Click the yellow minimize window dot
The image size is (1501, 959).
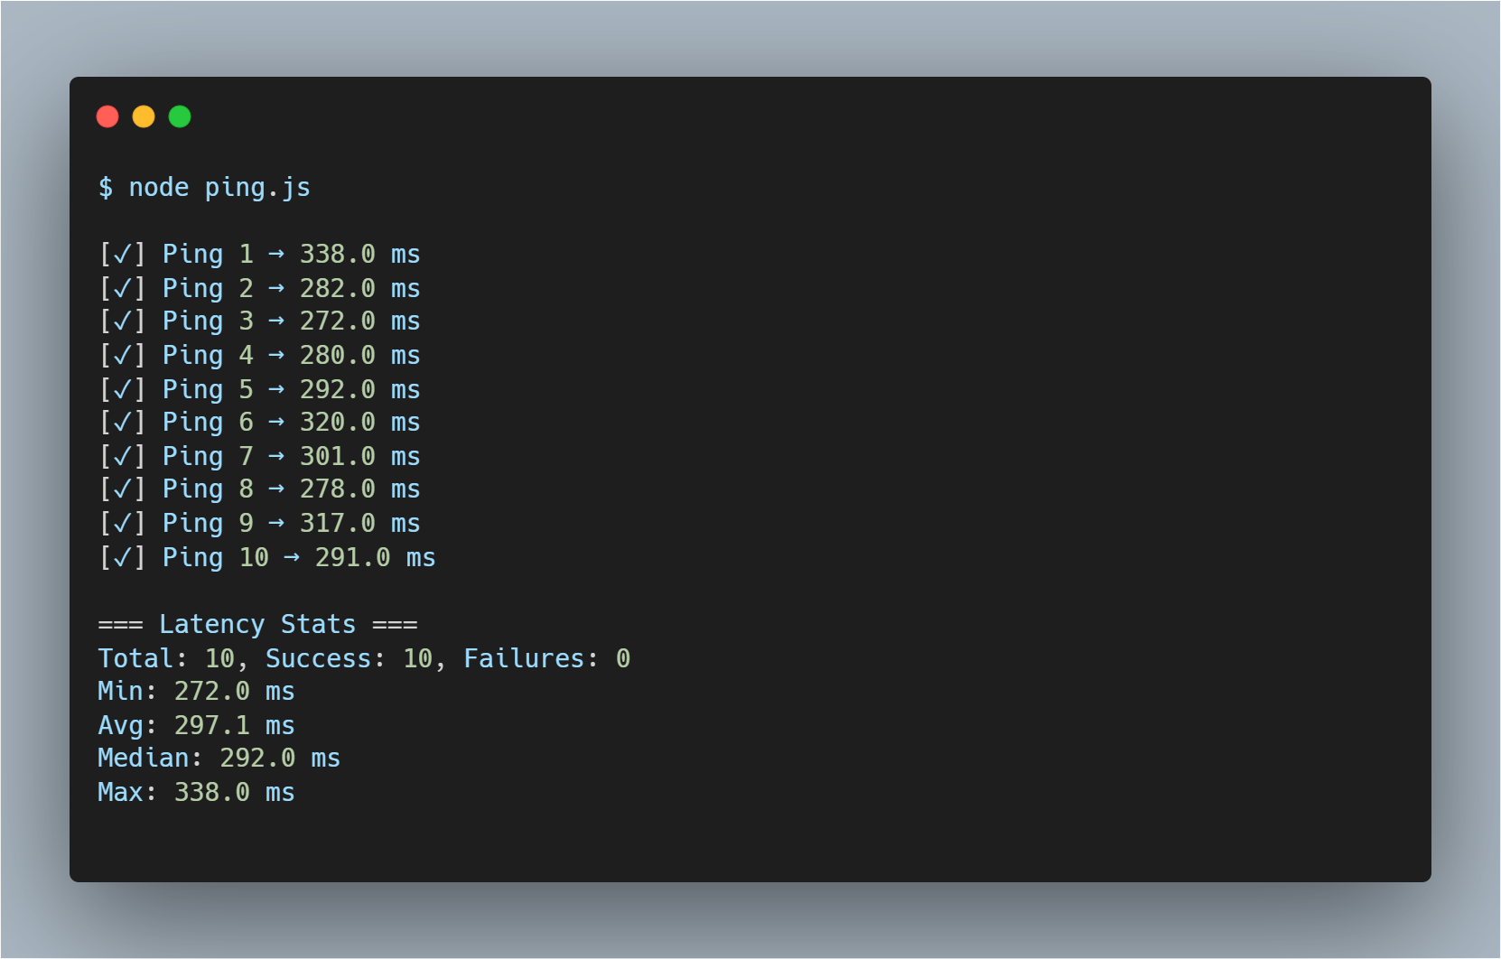[144, 116]
